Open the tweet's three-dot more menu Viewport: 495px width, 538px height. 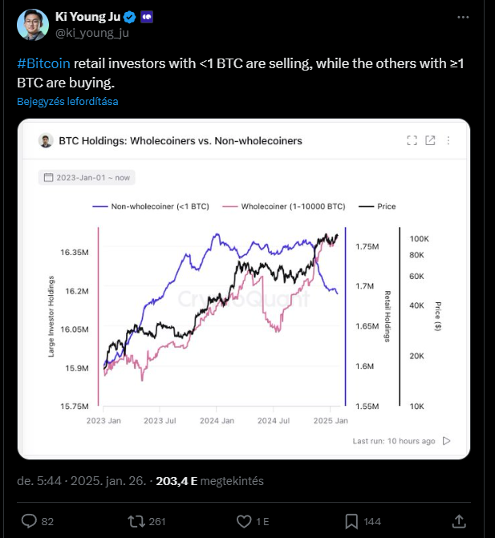point(463,17)
